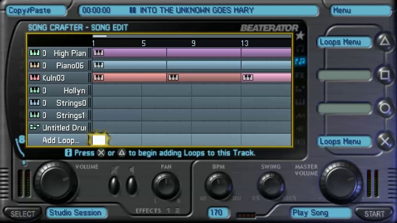
Task: Click the BPM value field showing 170
Action: [218, 212]
